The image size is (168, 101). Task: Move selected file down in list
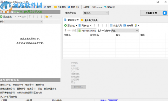point(102,25)
